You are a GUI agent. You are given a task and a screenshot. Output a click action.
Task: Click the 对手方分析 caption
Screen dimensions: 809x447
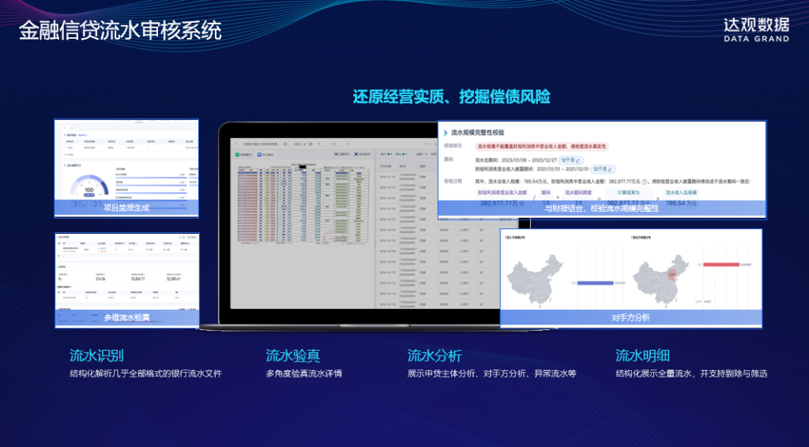pyautogui.click(x=630, y=318)
